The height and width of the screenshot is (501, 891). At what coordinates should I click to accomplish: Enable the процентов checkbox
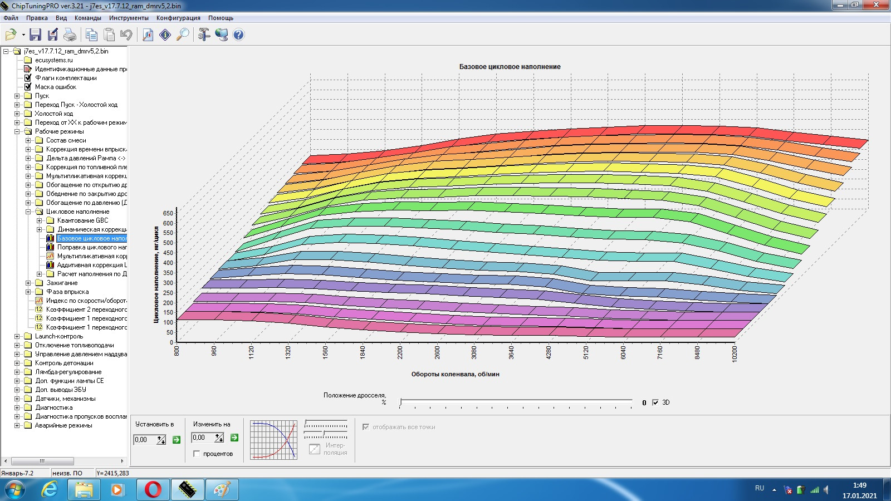click(x=197, y=454)
